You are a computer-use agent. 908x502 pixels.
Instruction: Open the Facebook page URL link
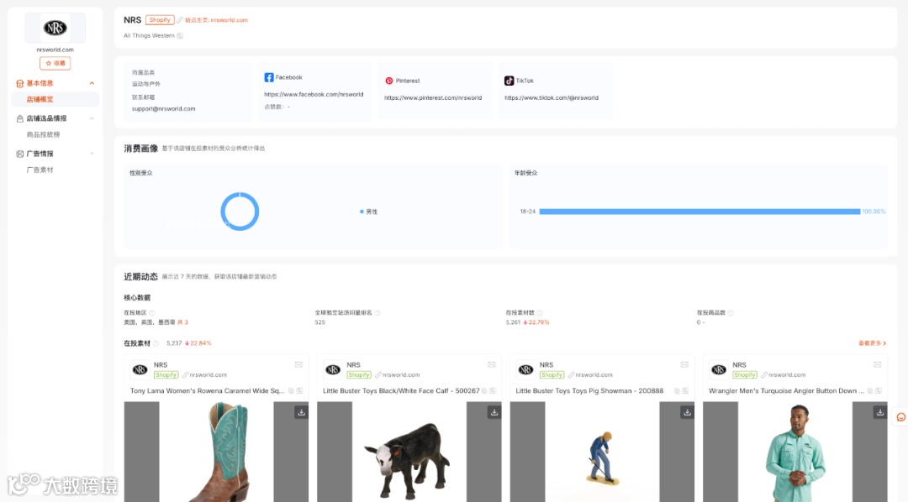(314, 94)
